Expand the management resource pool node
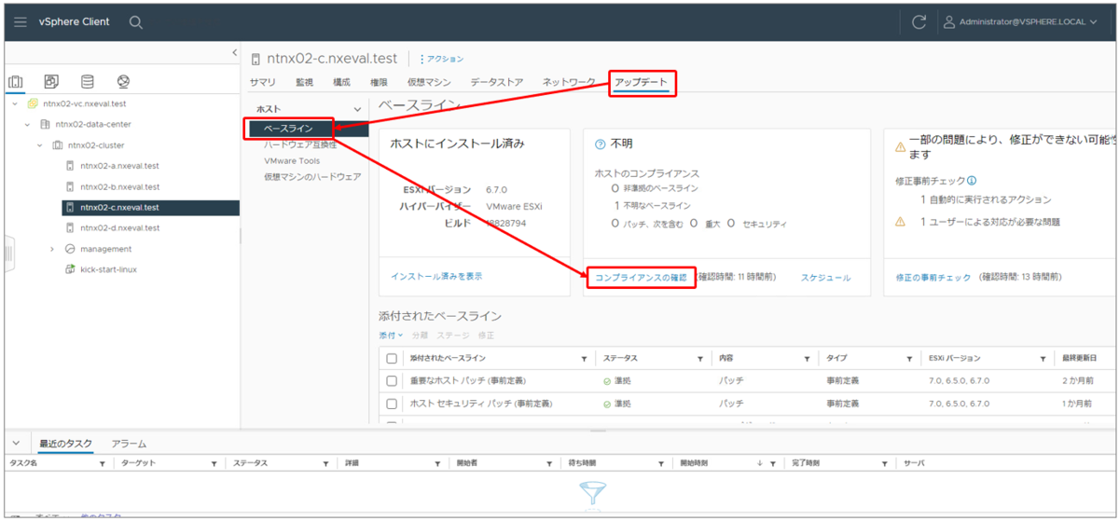The image size is (1119, 521). click(52, 249)
